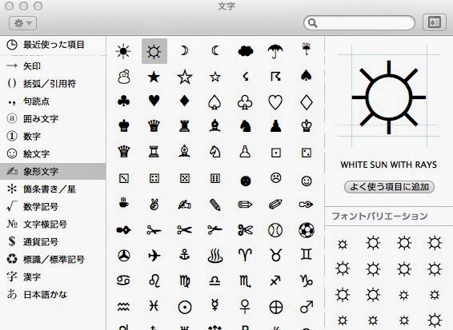Switch to the 漢字 category
This screenshot has height=330, width=453.
click(x=53, y=277)
